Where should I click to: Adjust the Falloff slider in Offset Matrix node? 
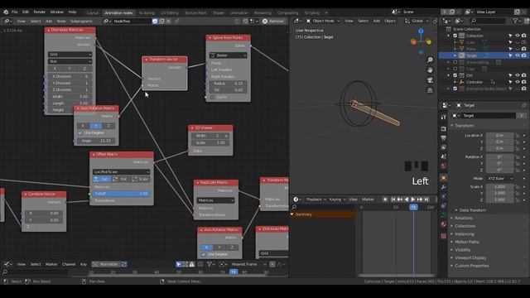click(122, 194)
